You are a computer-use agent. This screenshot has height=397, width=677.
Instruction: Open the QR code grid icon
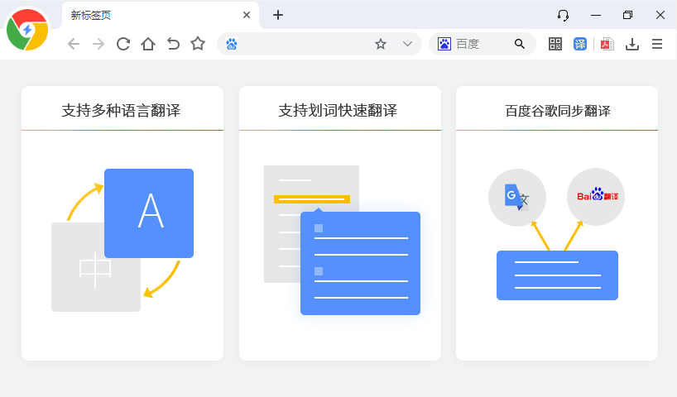555,44
